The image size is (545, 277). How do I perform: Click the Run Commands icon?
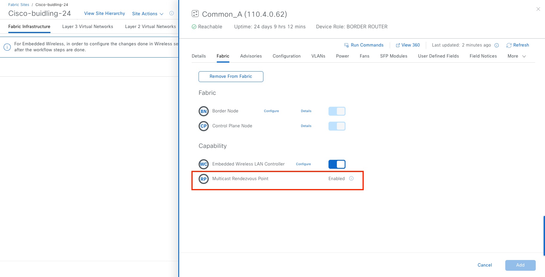pos(346,45)
